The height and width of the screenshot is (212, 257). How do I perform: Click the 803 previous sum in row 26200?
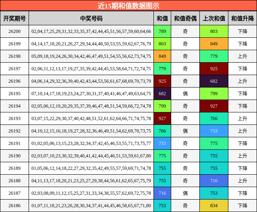[x=214, y=31]
